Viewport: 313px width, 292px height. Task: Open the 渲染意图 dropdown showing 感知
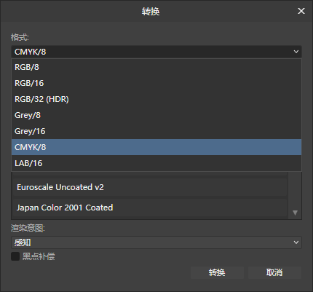(x=156, y=242)
